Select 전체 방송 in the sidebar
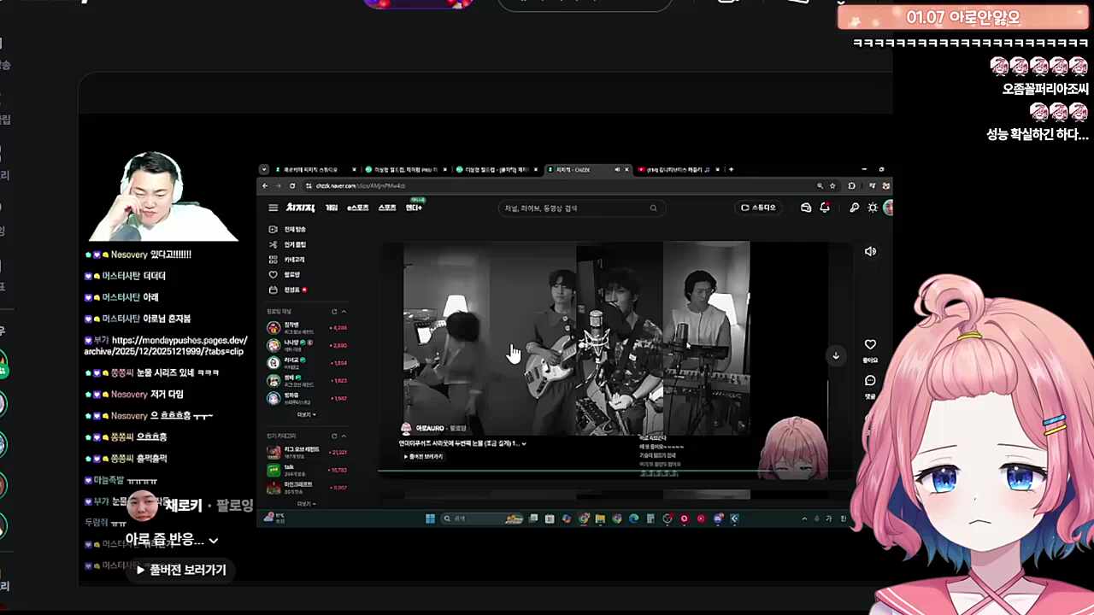1094x615 pixels. coord(294,229)
